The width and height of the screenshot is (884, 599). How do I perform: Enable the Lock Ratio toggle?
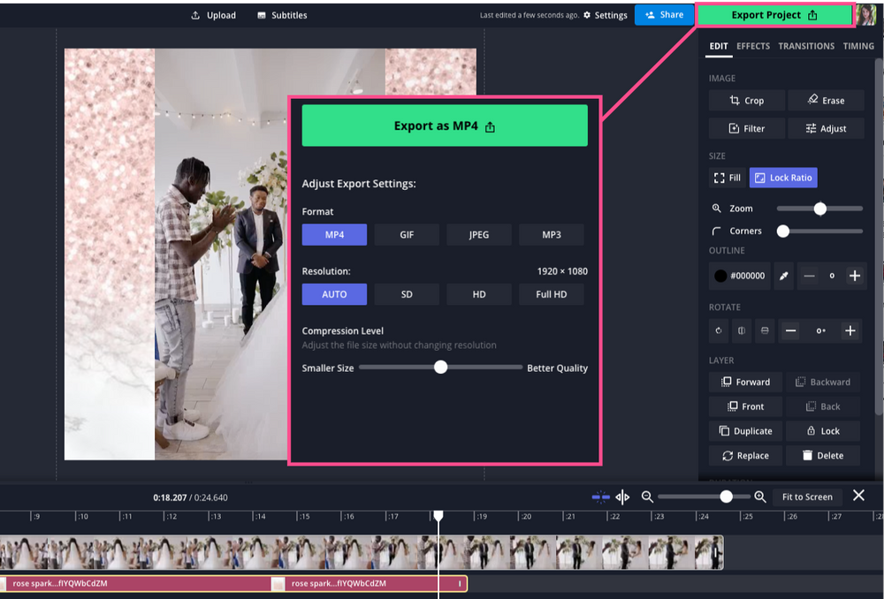[783, 178]
